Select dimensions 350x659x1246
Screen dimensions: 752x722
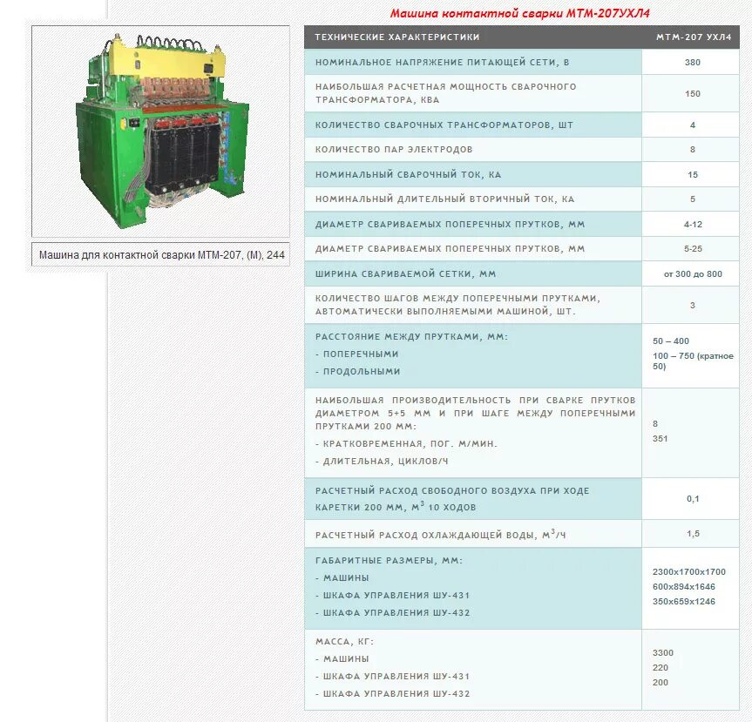[x=684, y=602]
